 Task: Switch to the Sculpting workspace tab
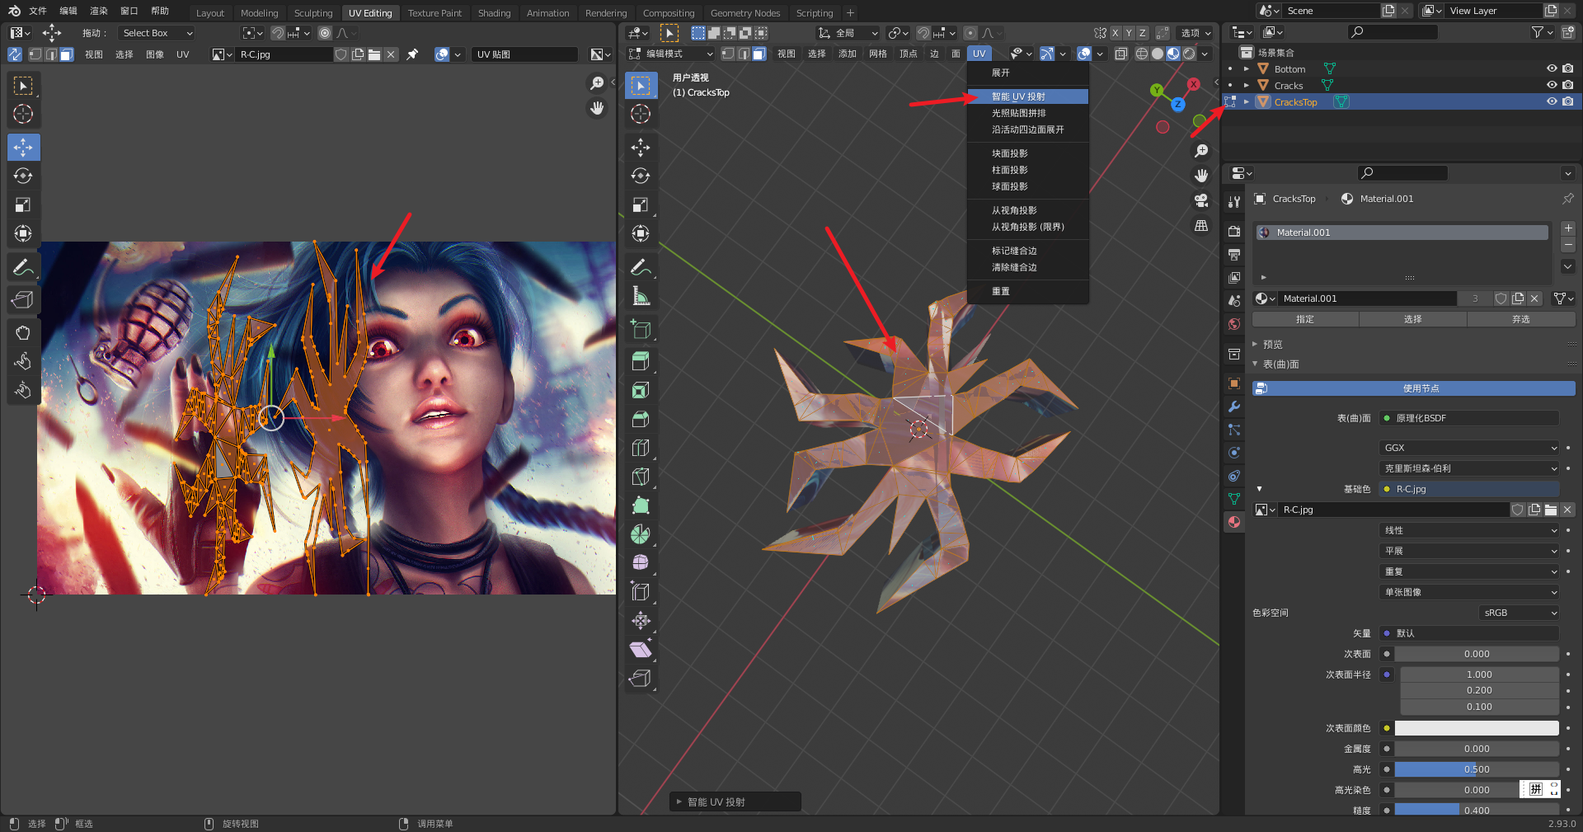[x=313, y=12]
